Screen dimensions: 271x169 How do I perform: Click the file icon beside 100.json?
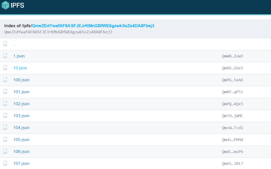pos(5,80)
